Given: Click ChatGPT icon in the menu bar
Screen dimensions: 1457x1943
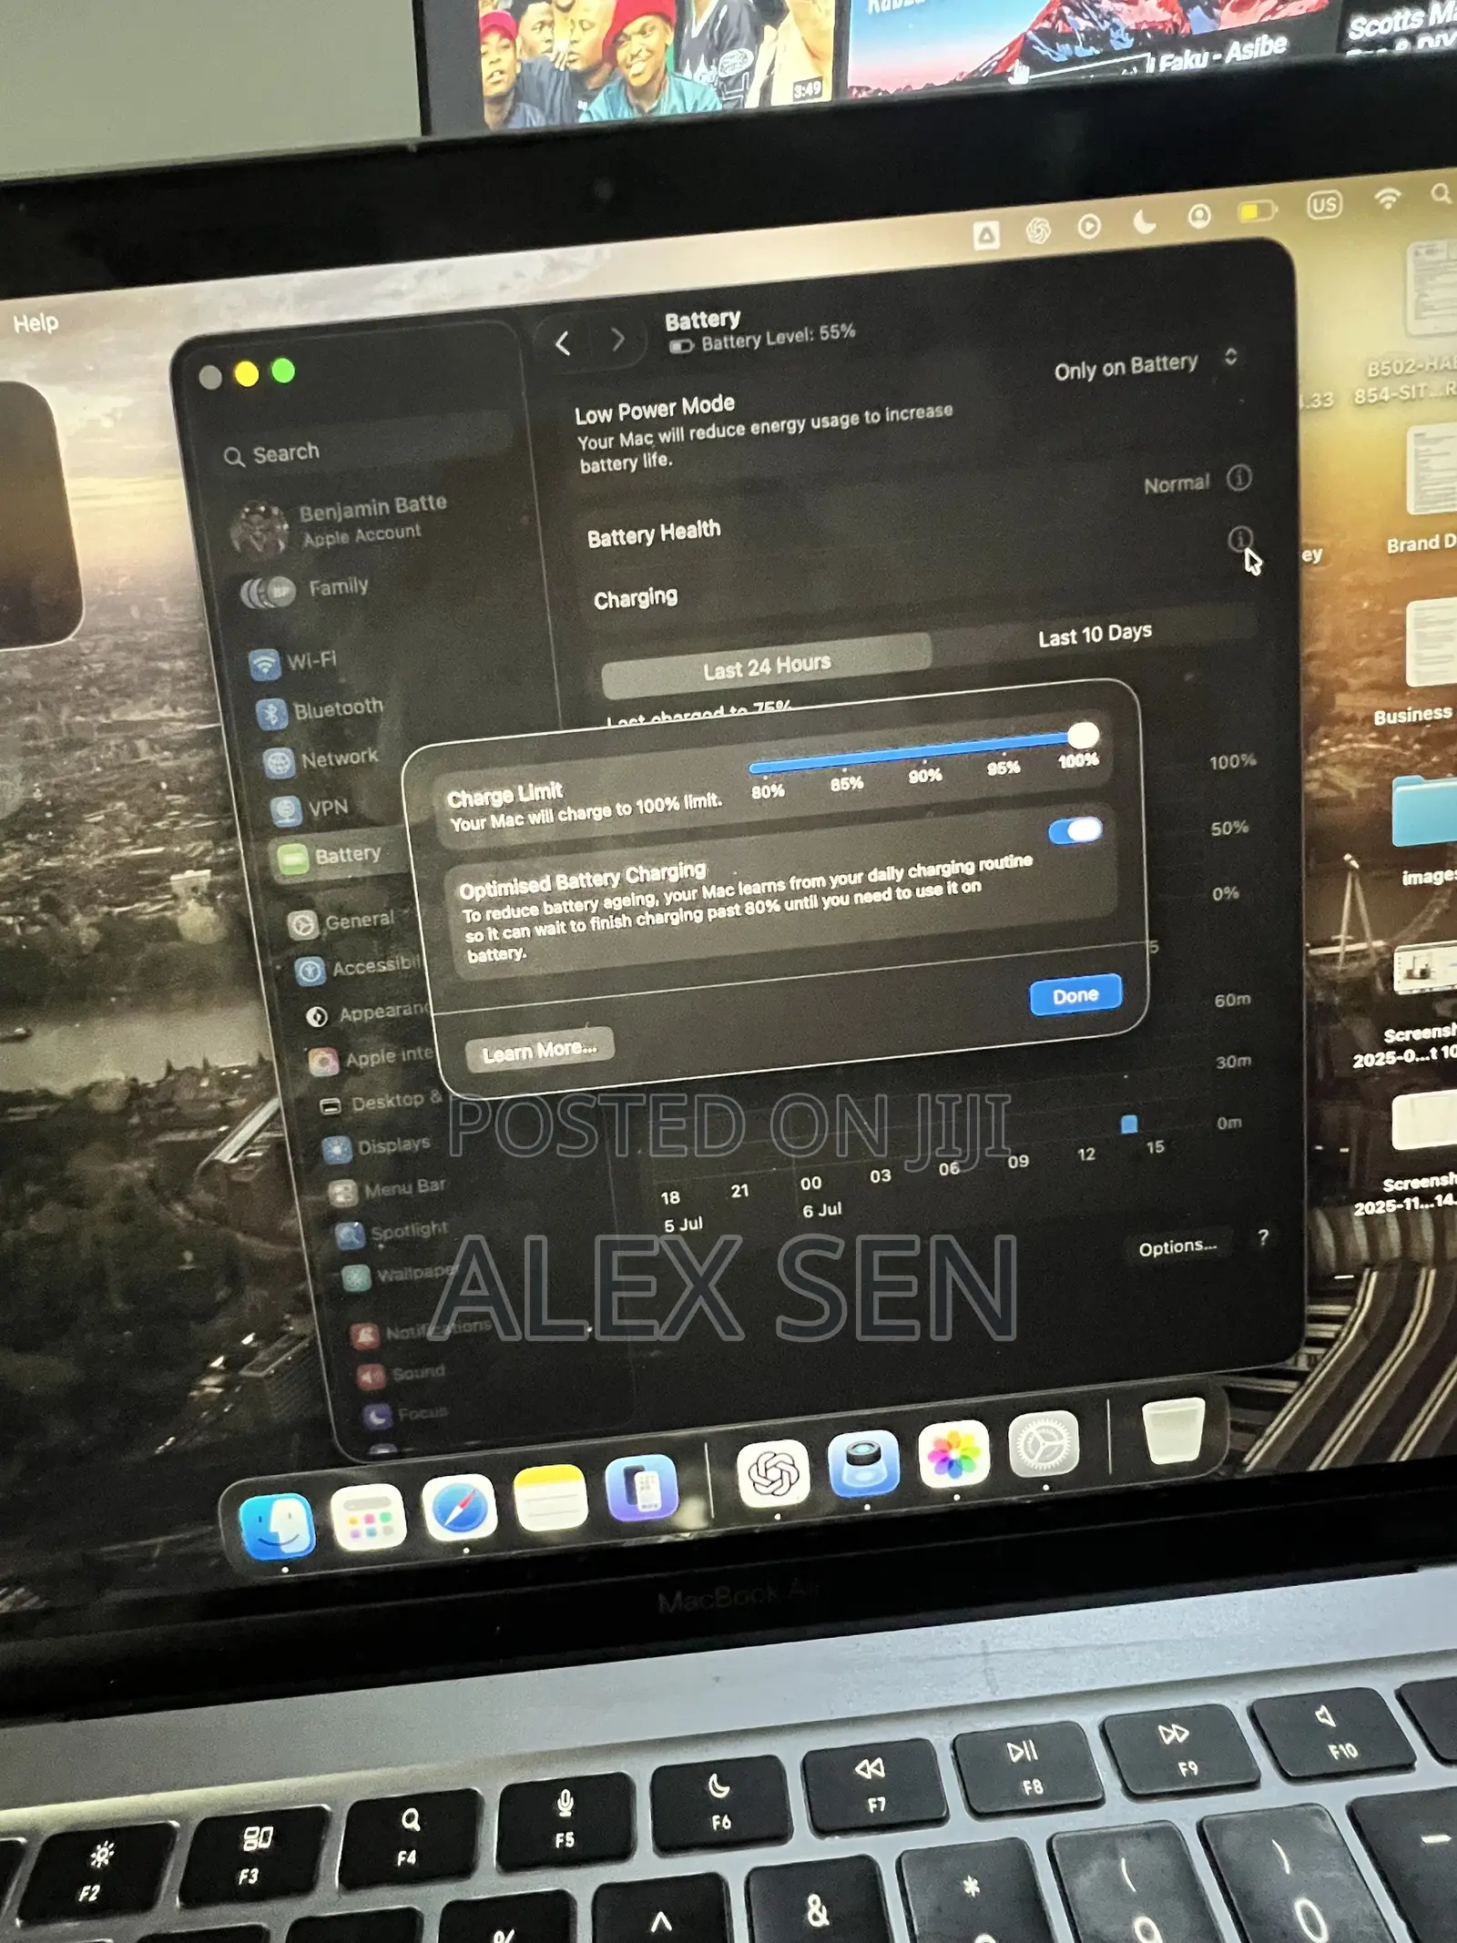Looking at the screenshot, I should point(1038,230).
